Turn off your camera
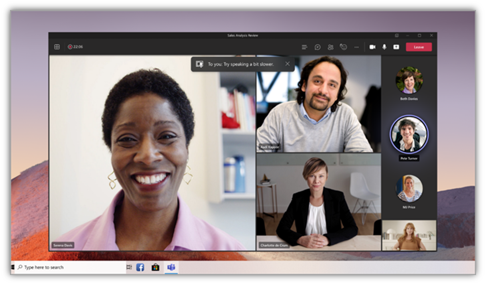486x285 pixels. (372, 47)
